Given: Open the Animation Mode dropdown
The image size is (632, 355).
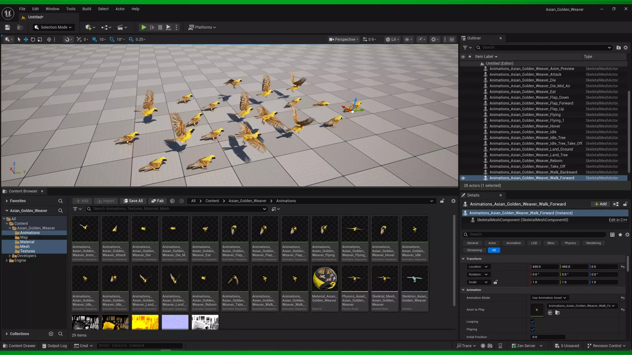Looking at the screenshot, I should 549,298.
